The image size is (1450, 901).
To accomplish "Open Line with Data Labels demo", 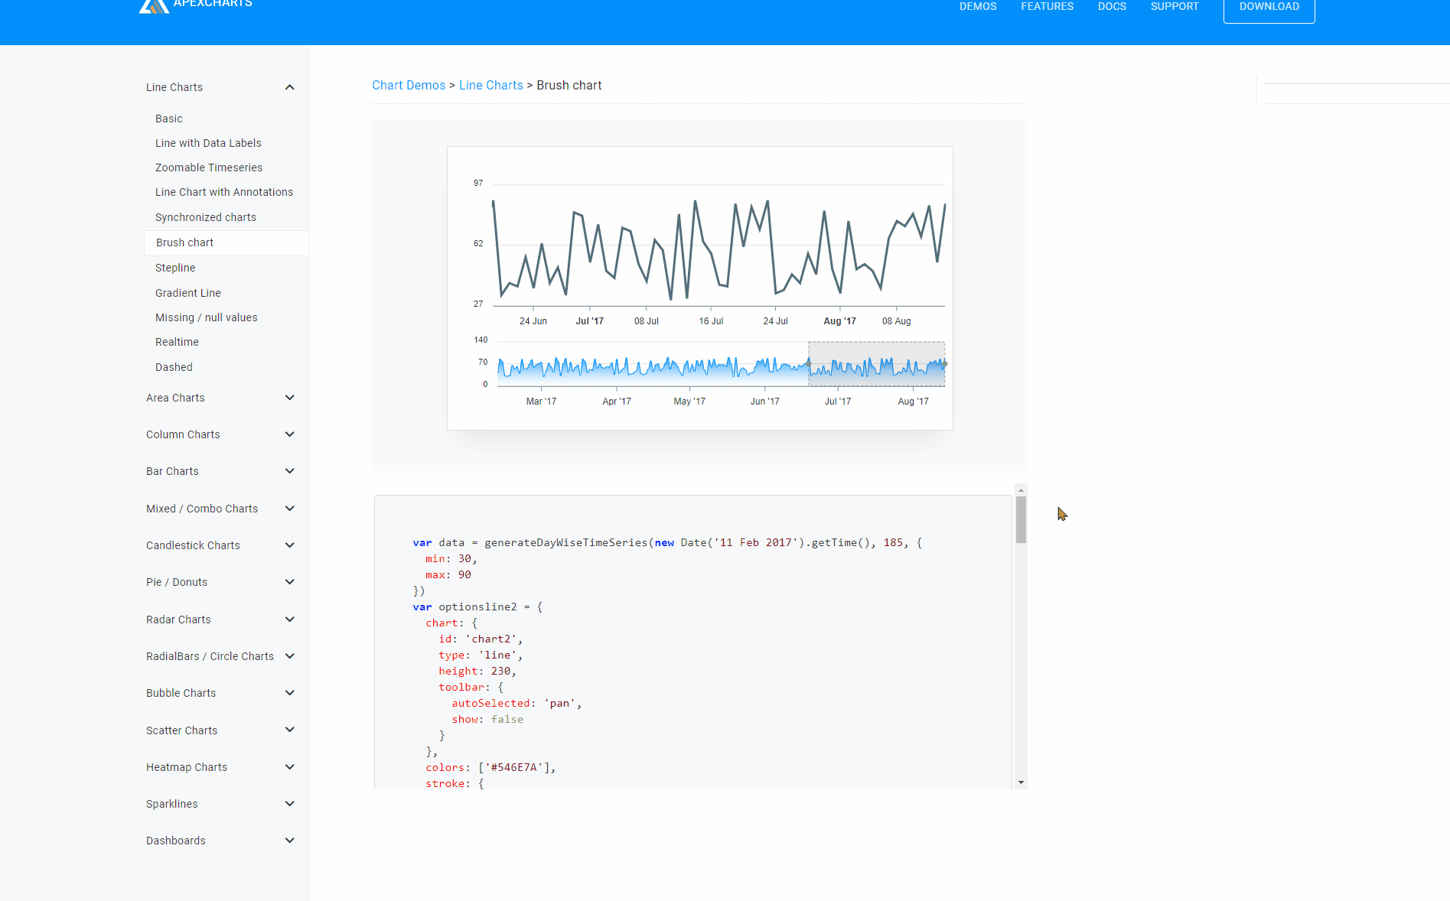I will point(208,143).
